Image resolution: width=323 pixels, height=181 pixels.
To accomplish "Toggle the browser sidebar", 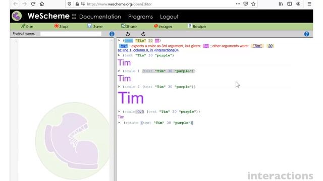I will coord(289,4).
